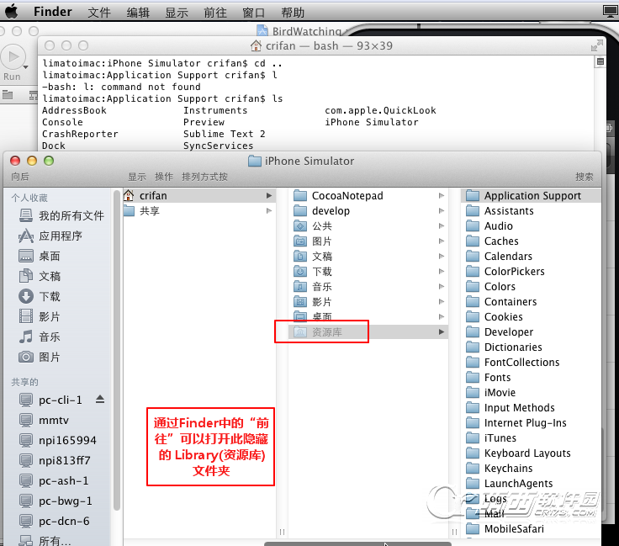
Task: Select Internet Plug-Ins folder
Action: click(531, 422)
